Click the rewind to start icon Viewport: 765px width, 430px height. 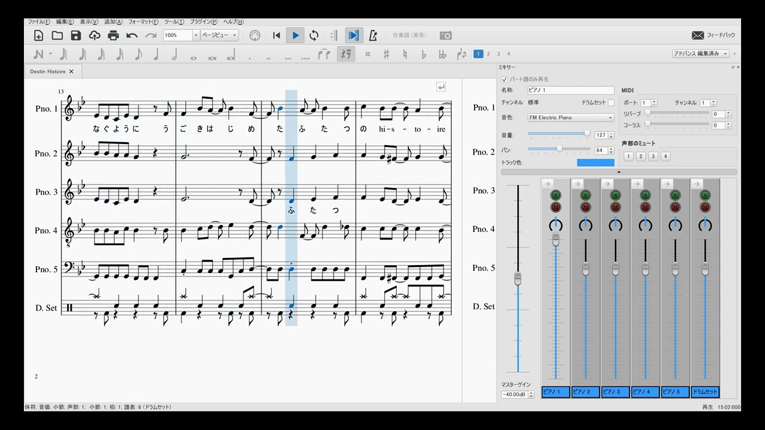click(276, 35)
